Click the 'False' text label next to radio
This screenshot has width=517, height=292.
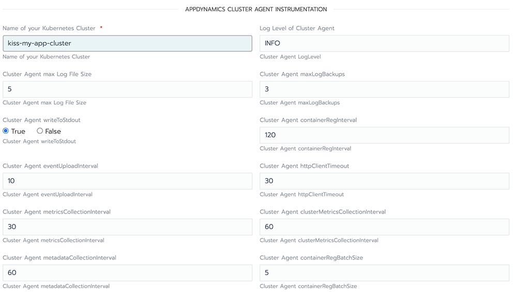click(53, 132)
